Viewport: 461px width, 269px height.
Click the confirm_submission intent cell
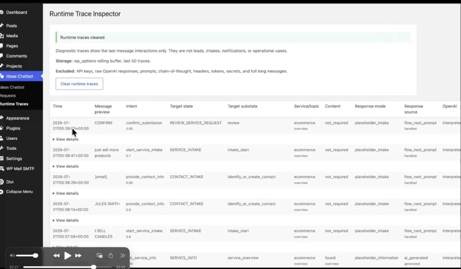click(x=144, y=123)
